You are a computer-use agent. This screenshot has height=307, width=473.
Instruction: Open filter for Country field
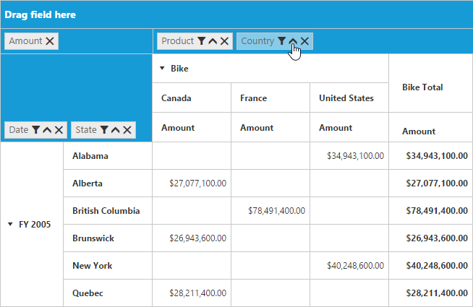point(281,41)
